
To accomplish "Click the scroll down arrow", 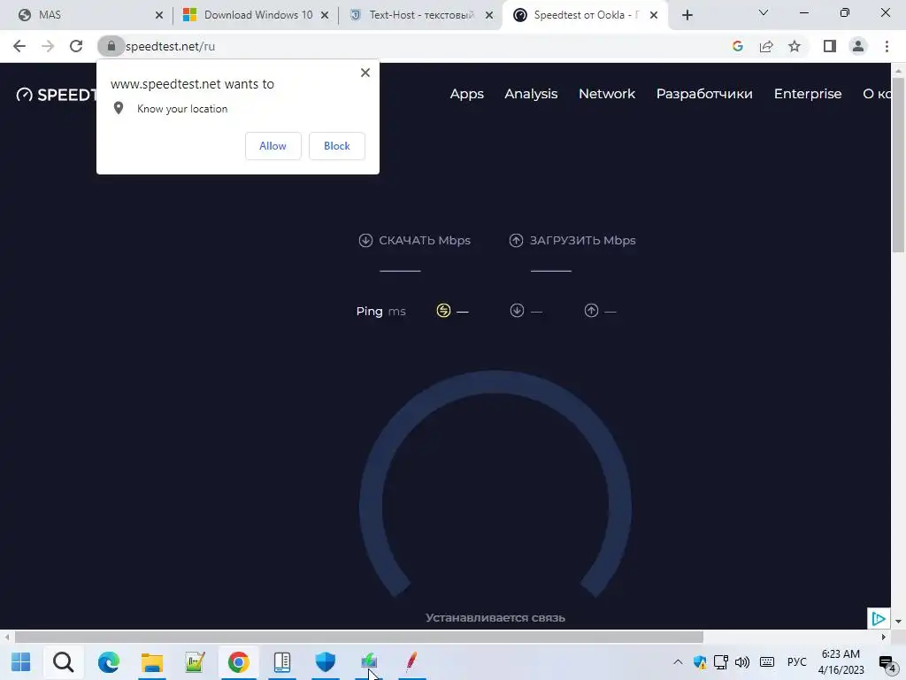I will click(x=898, y=622).
